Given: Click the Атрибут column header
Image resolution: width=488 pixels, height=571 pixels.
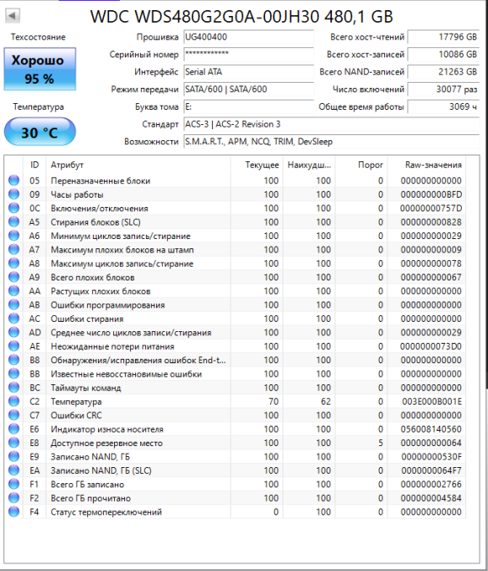Looking at the screenshot, I should 138,165.
